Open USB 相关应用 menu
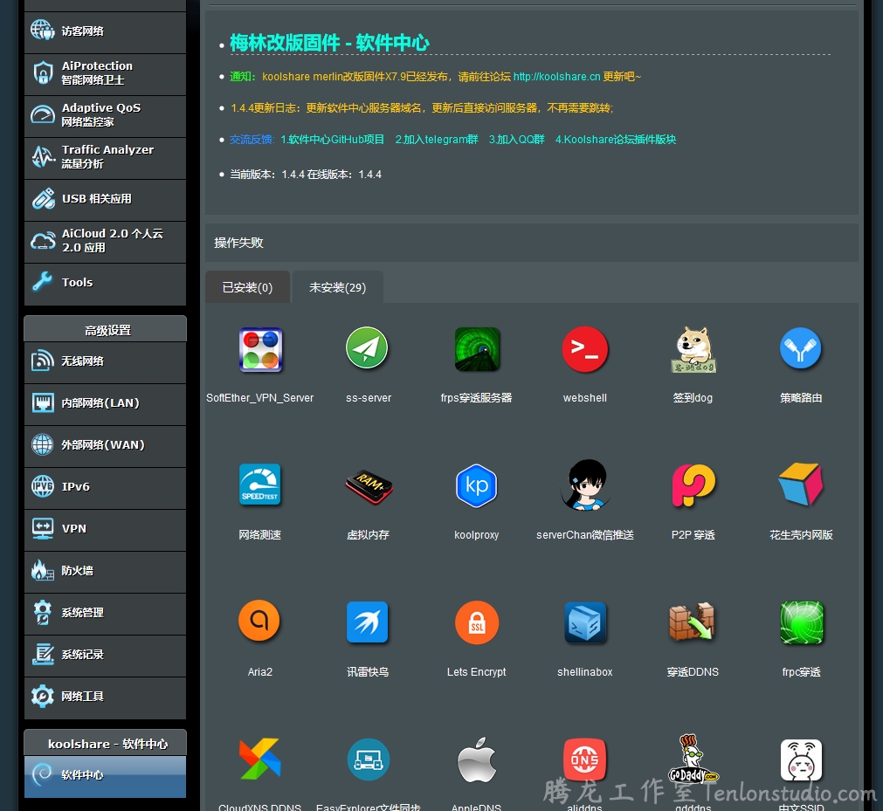 pos(106,200)
